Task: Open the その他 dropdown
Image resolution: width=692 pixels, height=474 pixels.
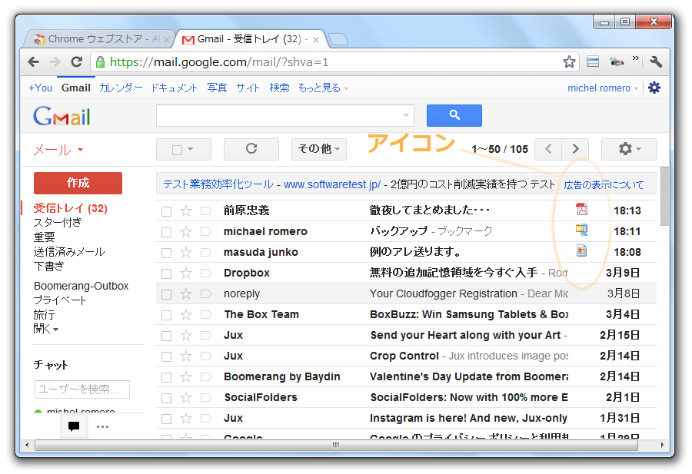Action: click(x=318, y=149)
